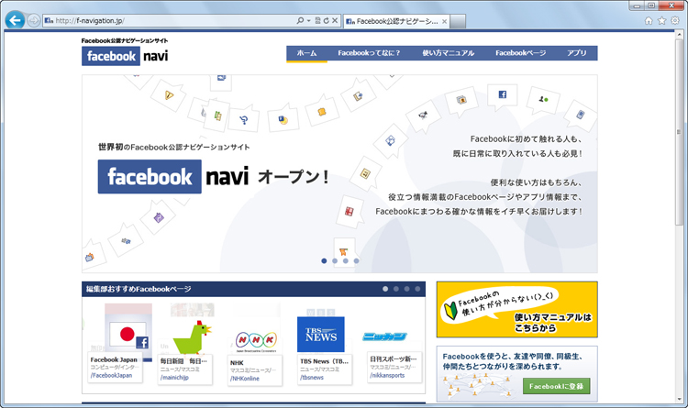
Task: Click the facebook navi header logo
Action: 125,56
